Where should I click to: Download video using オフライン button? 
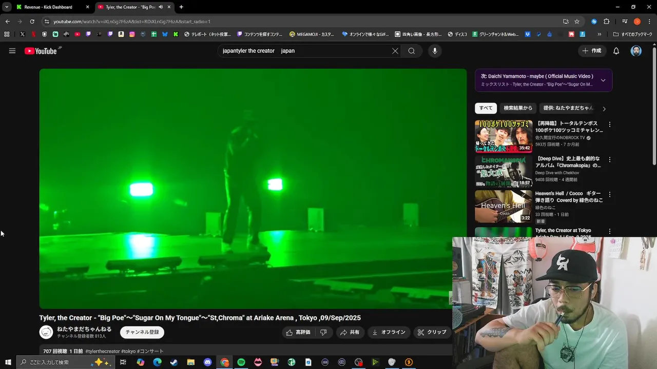click(x=389, y=332)
